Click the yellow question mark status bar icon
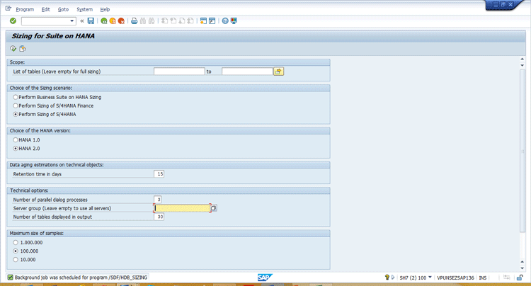Image resolution: width=531 pixels, height=286 pixels. (387, 278)
